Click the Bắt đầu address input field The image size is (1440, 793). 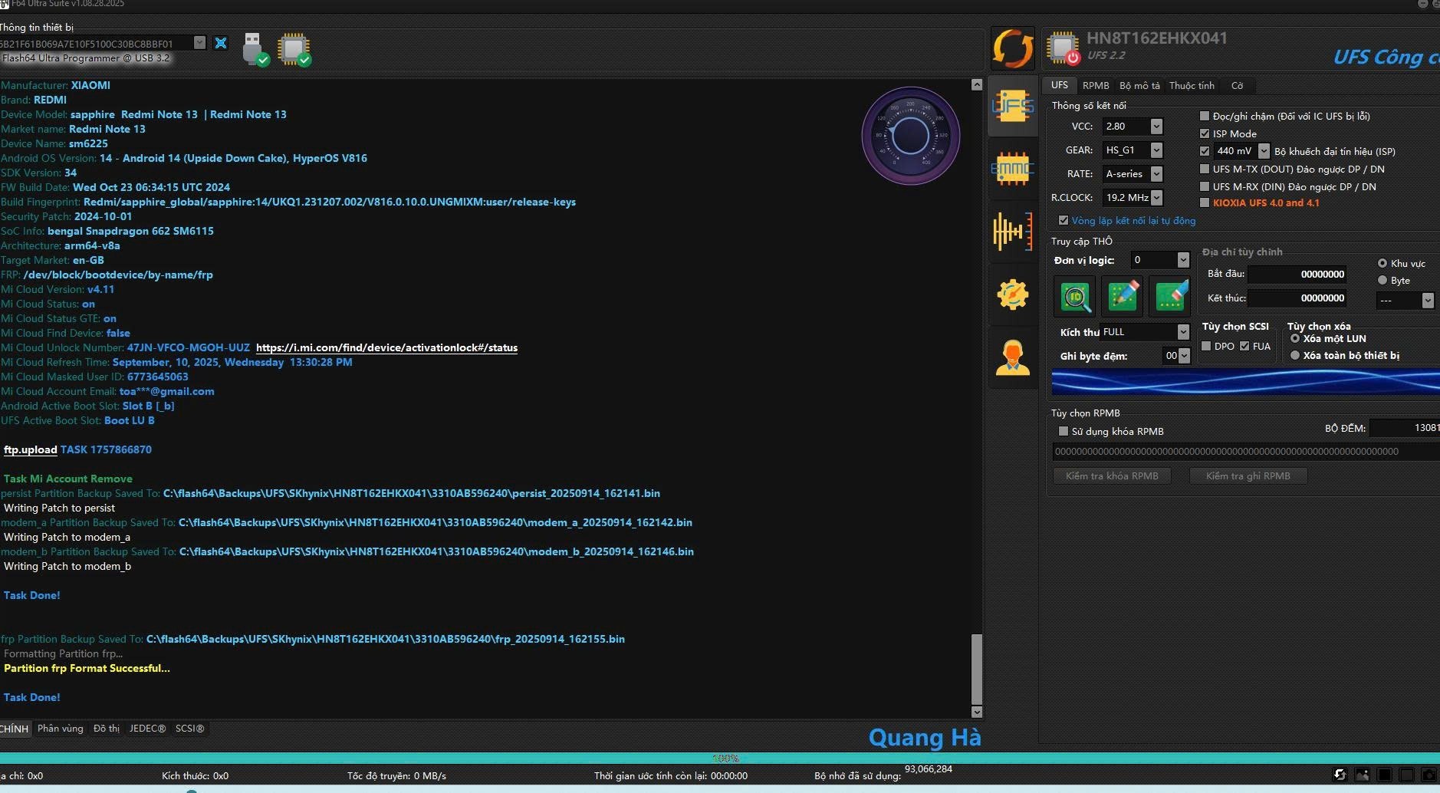pos(1298,275)
